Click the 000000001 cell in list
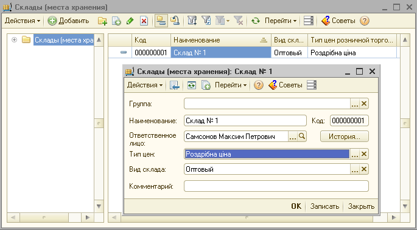Image resolution: width=417 pixels, height=230 pixels. coord(151,52)
